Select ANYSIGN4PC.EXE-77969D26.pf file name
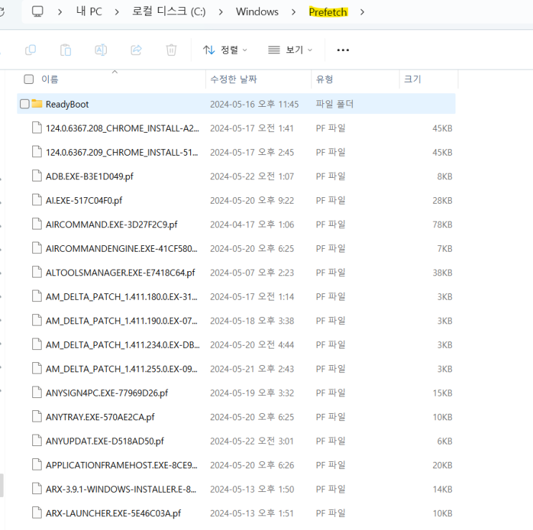 click(107, 393)
